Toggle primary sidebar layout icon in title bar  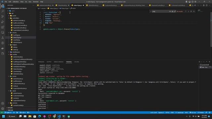[x=186, y=2]
